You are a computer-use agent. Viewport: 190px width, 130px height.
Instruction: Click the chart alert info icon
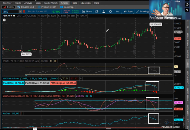pyautogui.click(x=4, y=20)
